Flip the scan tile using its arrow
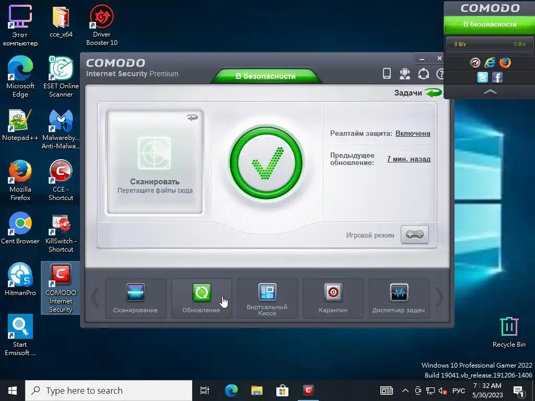 (x=192, y=117)
